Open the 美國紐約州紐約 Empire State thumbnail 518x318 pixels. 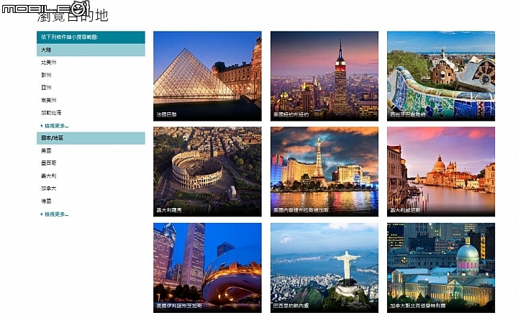(324, 76)
